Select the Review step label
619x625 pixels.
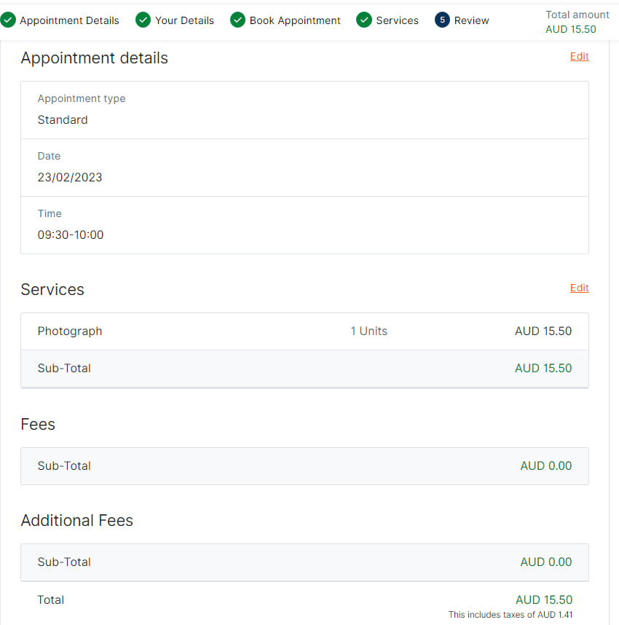tap(471, 20)
